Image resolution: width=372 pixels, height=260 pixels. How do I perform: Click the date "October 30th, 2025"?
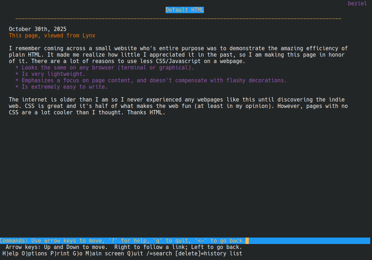(x=38, y=29)
